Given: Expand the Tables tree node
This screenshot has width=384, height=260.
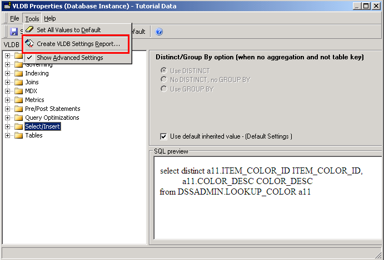Looking at the screenshot, I should click(8, 135).
